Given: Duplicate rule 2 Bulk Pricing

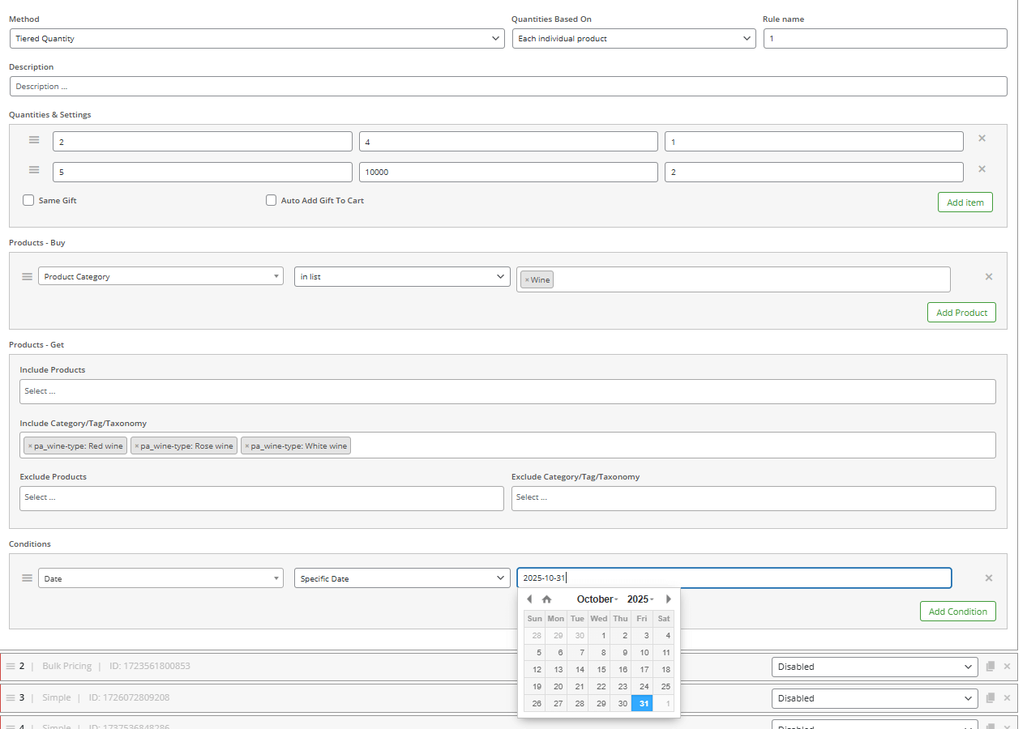Looking at the screenshot, I should [x=990, y=667].
